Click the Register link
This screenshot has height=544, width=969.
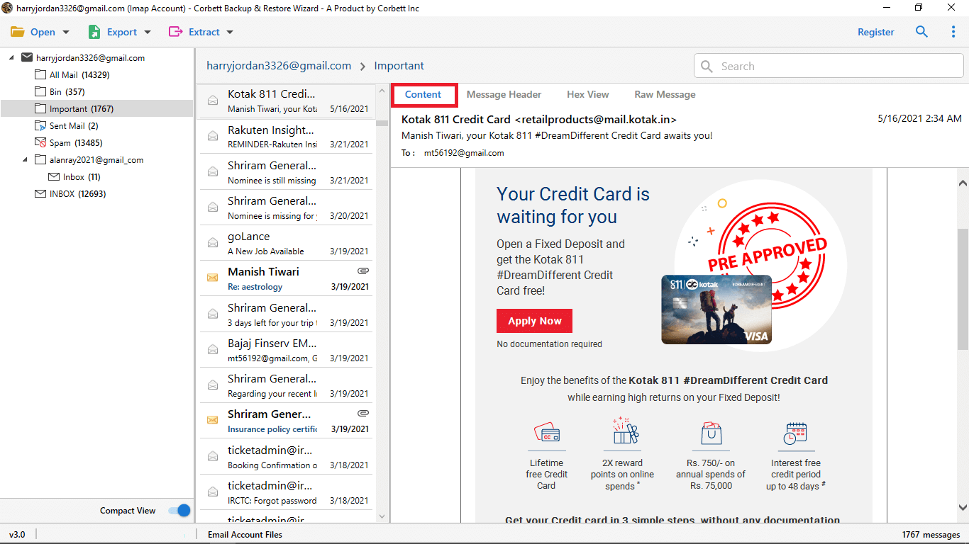tap(875, 32)
